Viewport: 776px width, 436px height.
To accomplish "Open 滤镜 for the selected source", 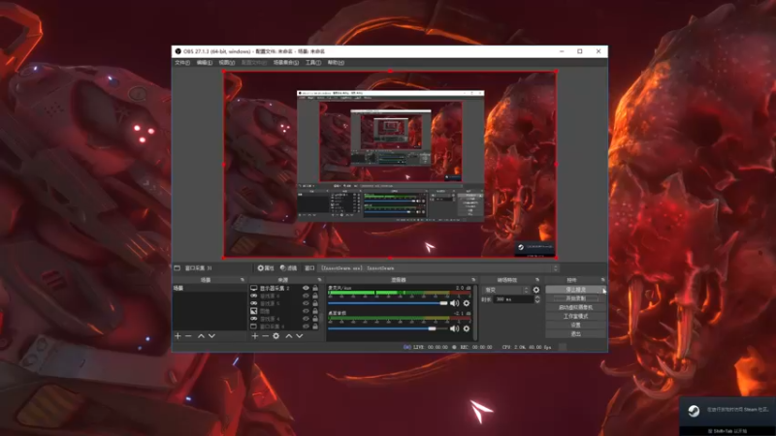I will pos(288,268).
